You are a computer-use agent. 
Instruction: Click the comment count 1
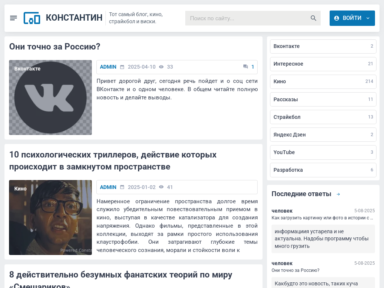click(252, 67)
